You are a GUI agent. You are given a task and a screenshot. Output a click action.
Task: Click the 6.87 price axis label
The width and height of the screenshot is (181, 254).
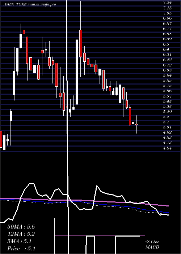167,24
